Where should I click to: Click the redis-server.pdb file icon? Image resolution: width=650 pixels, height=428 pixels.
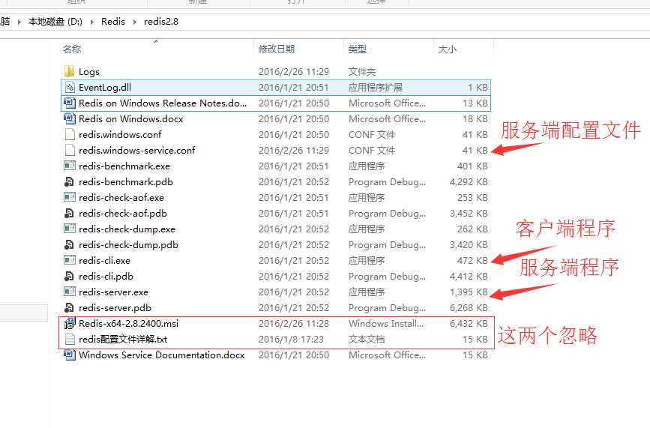70,307
